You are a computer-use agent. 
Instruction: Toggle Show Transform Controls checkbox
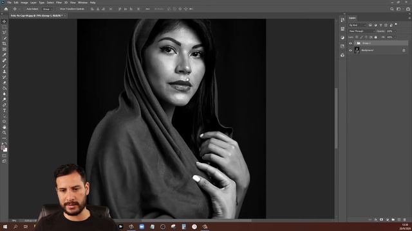[x=58, y=9]
